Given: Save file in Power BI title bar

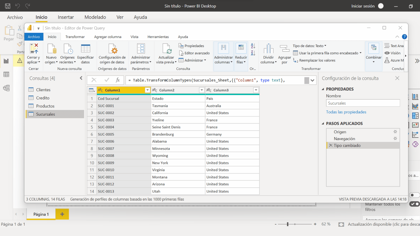Looking at the screenshot, I should [x=8, y=6].
